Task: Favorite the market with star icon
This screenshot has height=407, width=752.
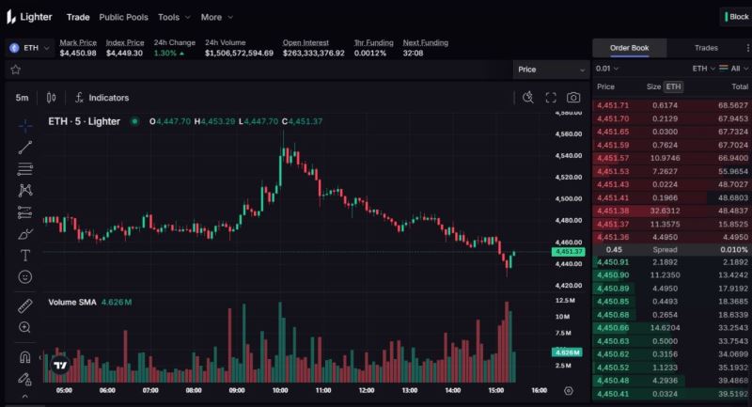Action: [x=15, y=70]
